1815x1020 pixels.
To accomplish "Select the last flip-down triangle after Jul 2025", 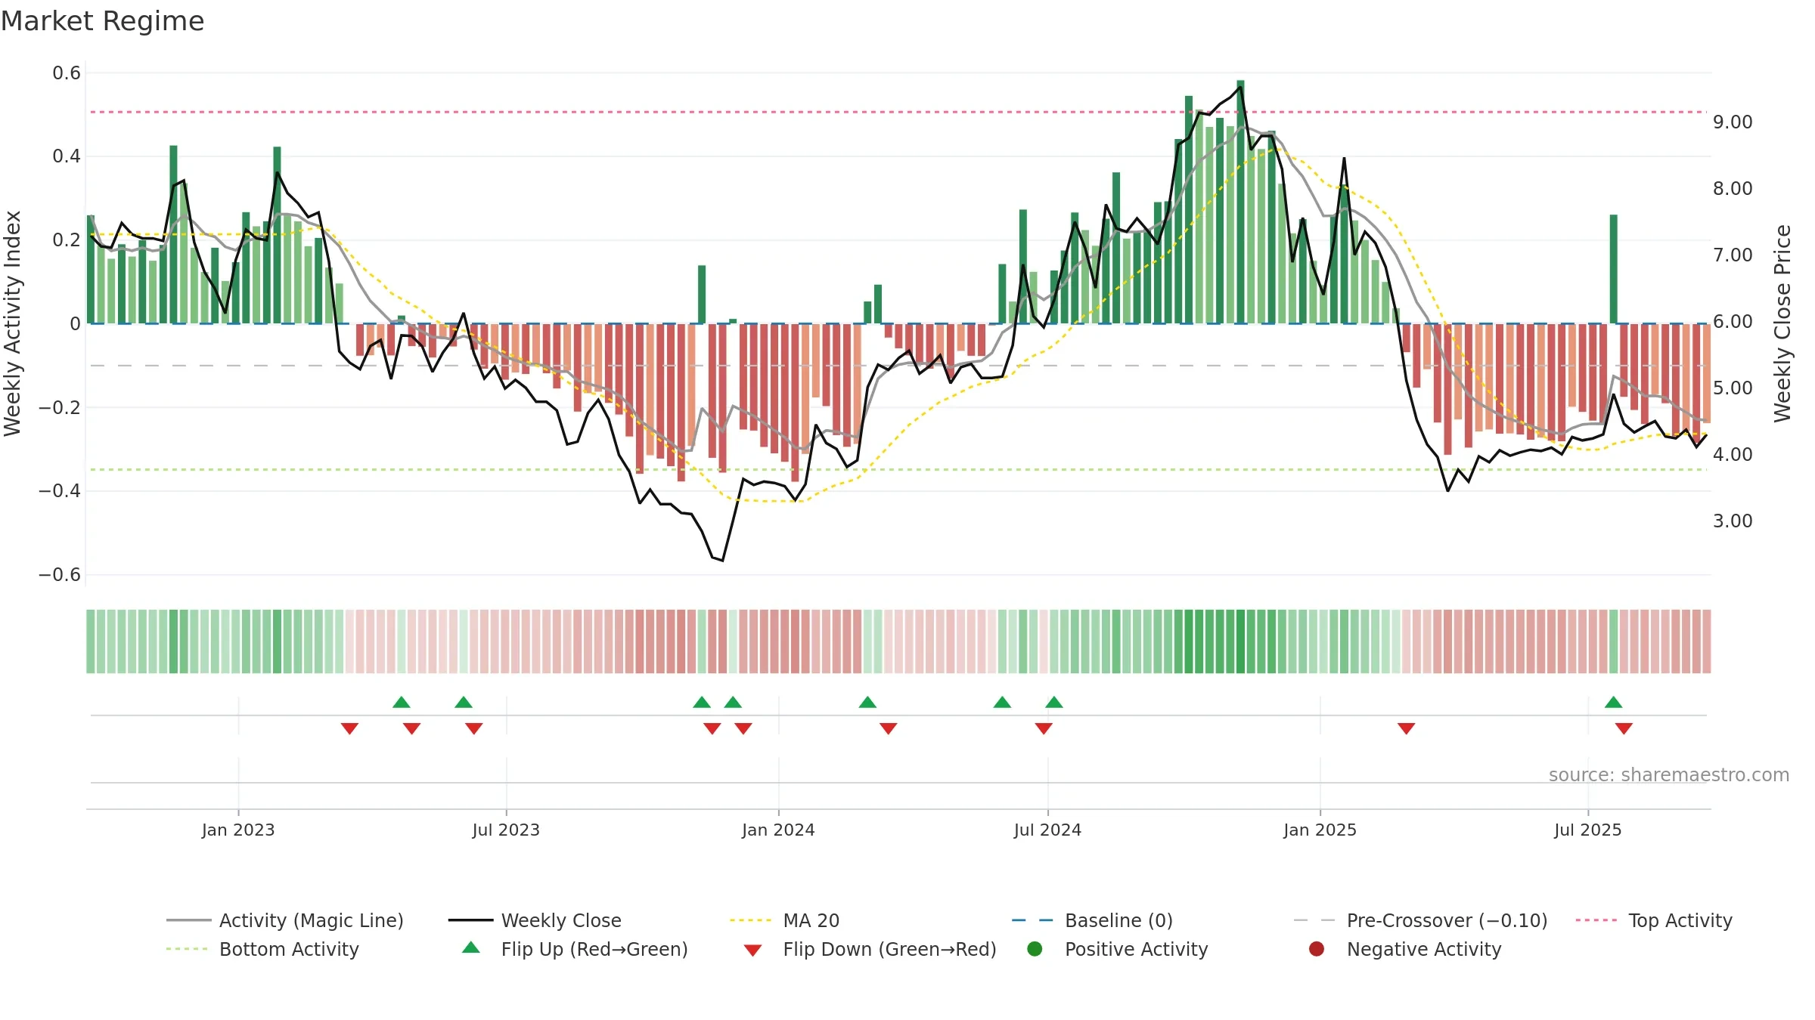I will [1624, 728].
